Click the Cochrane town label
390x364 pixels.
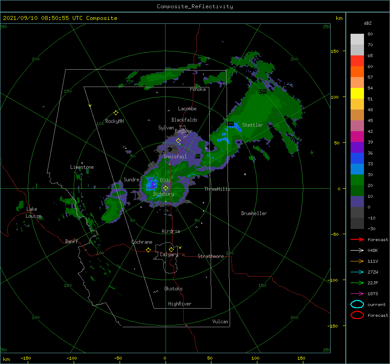[142, 242]
